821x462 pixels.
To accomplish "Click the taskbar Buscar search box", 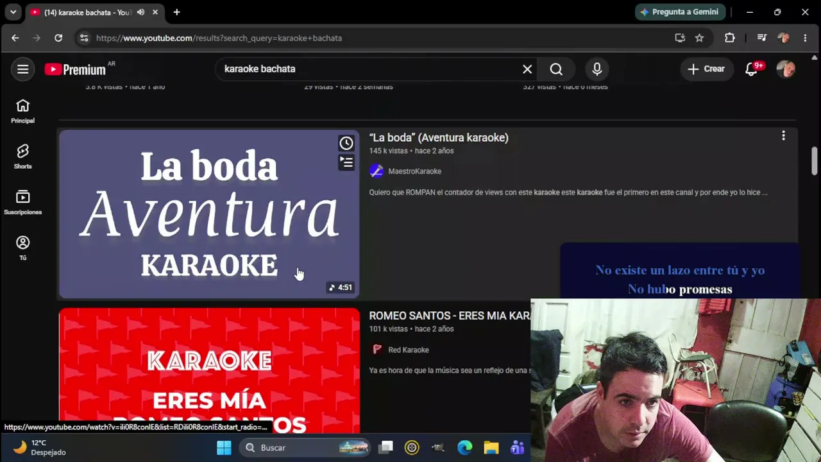I will [306, 448].
